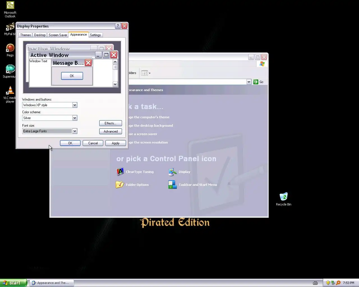Image resolution: width=359 pixels, height=287 pixels.
Task: Open the Folder Options icon
Action: click(120, 185)
